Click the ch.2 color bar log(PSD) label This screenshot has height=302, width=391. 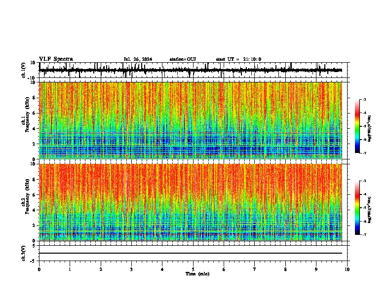point(370,210)
